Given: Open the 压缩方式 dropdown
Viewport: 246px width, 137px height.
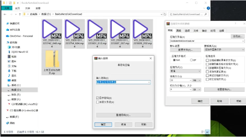Looking at the screenshot, I should [199, 71].
